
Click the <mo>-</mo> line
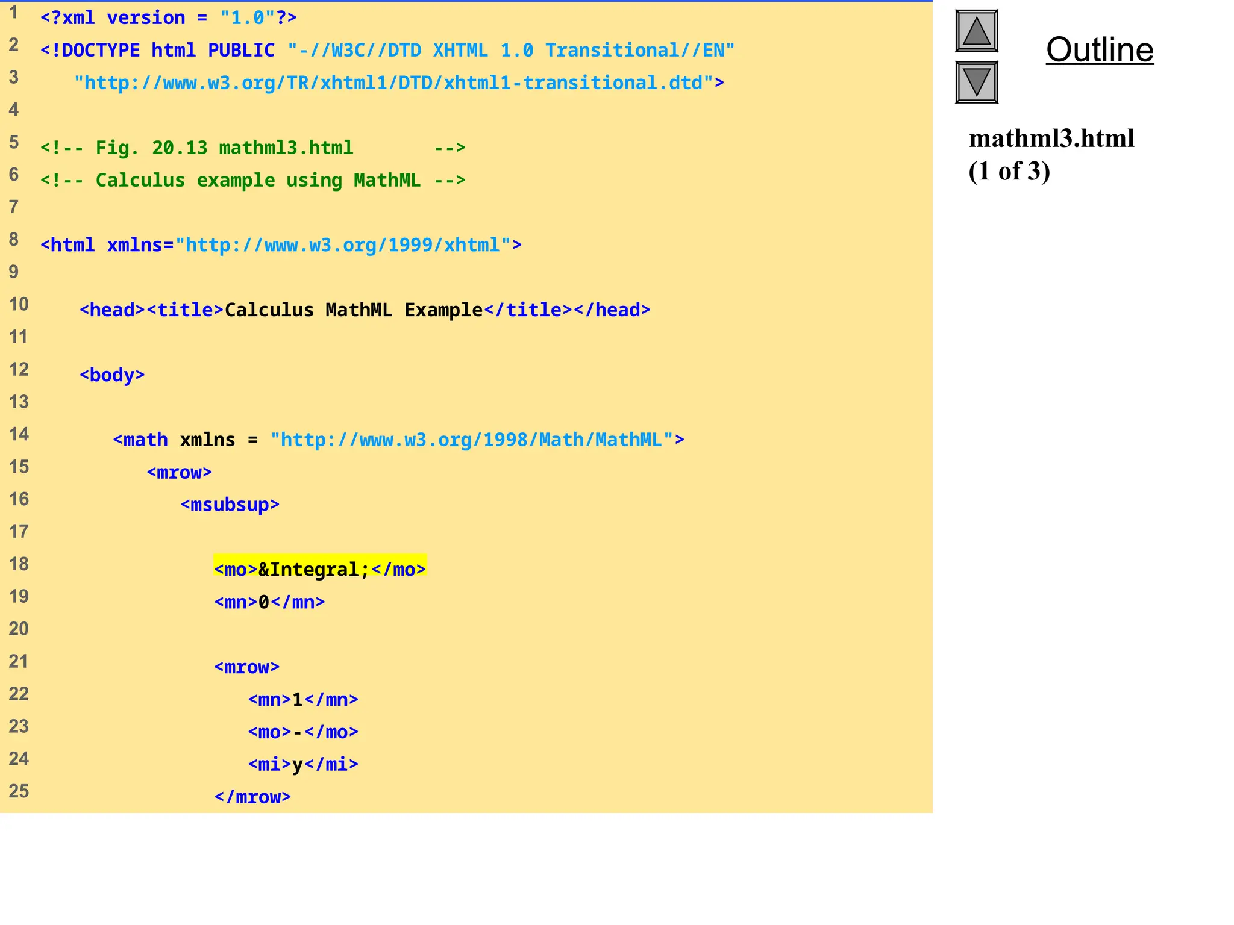click(303, 732)
